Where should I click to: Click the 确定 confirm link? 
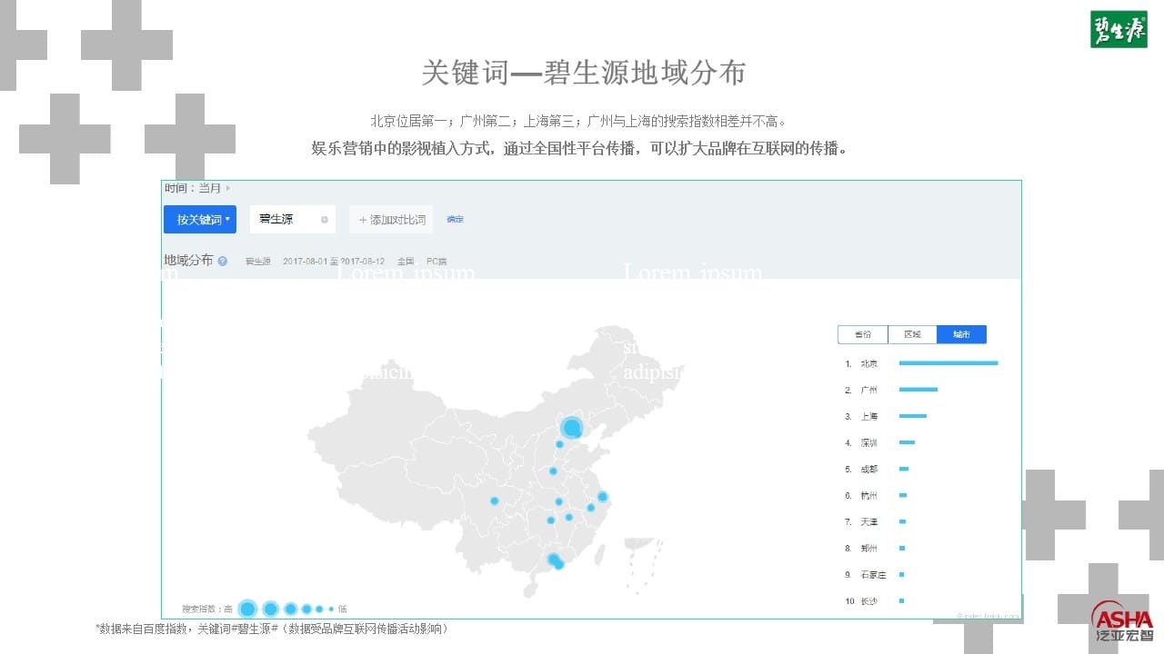pyautogui.click(x=455, y=220)
